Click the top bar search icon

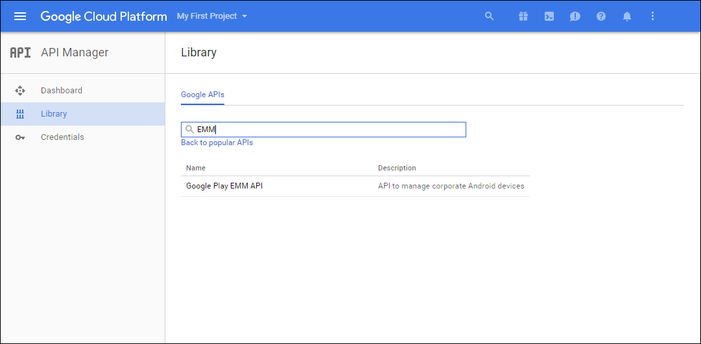point(490,16)
